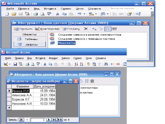
Task: Switch to Small Icons view in database window
Action: [101, 29]
